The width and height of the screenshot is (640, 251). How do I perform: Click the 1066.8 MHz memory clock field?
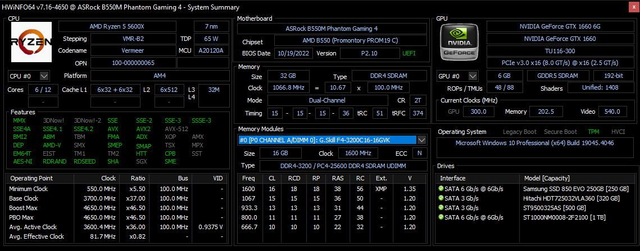pos(288,88)
